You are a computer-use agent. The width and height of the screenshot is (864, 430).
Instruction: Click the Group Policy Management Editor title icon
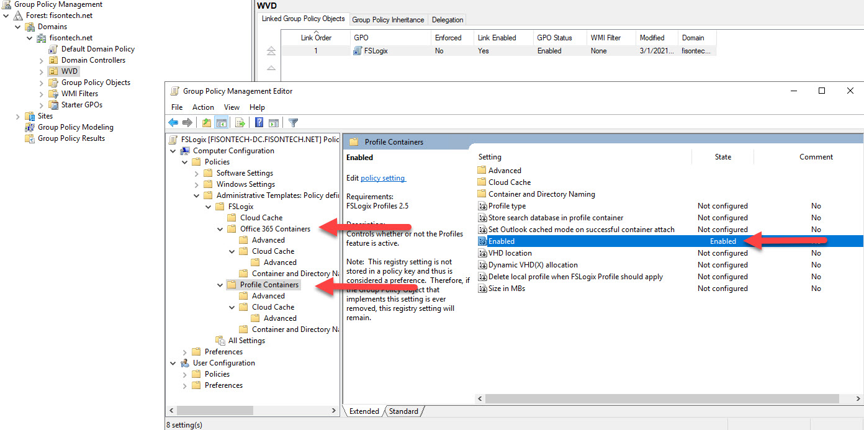pyautogui.click(x=174, y=91)
